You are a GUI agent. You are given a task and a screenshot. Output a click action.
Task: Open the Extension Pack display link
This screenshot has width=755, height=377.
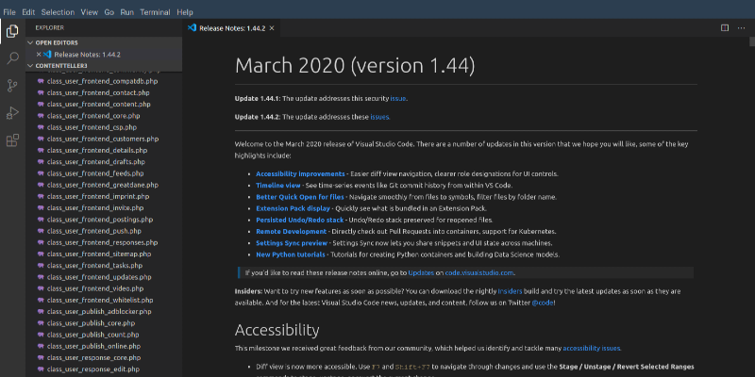tap(294, 208)
